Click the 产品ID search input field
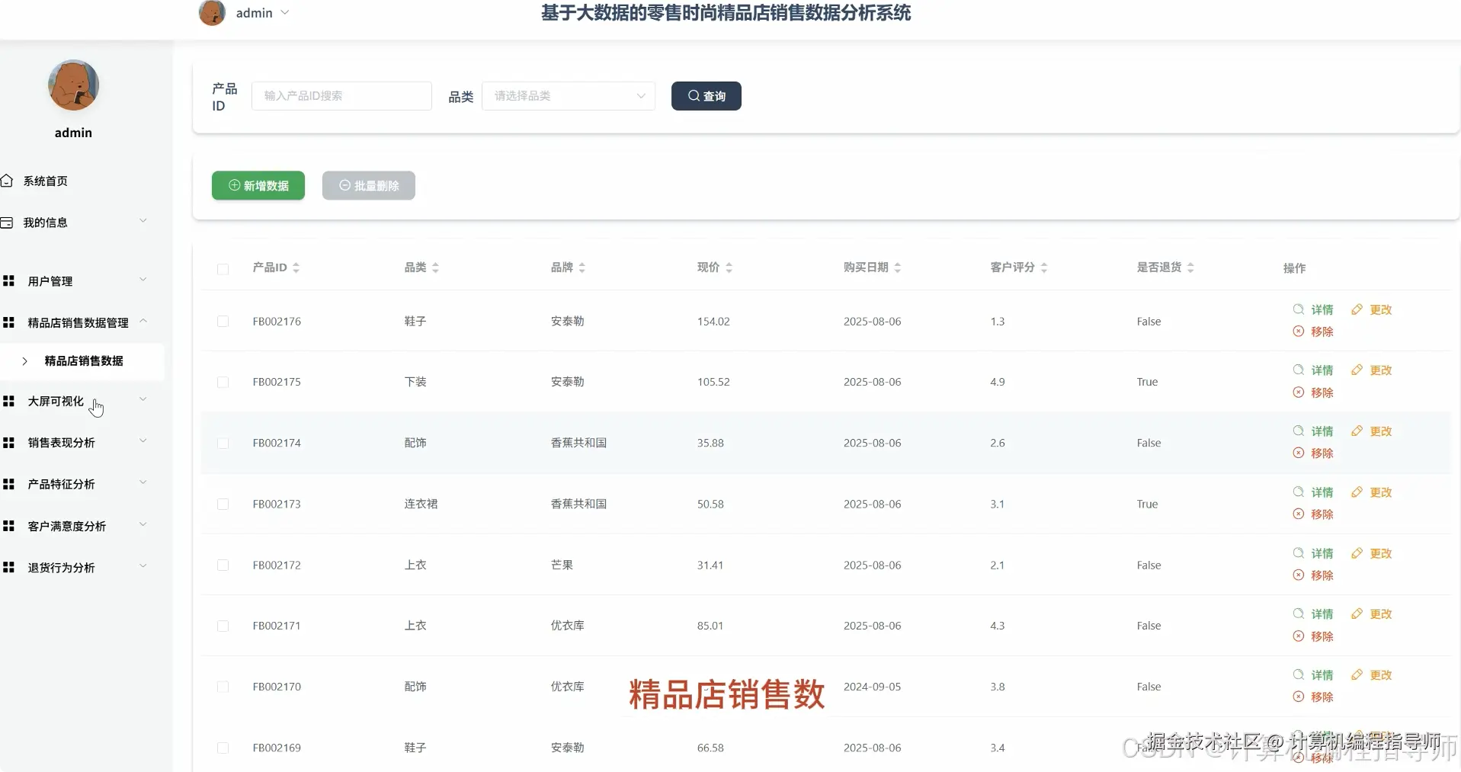 pos(341,95)
